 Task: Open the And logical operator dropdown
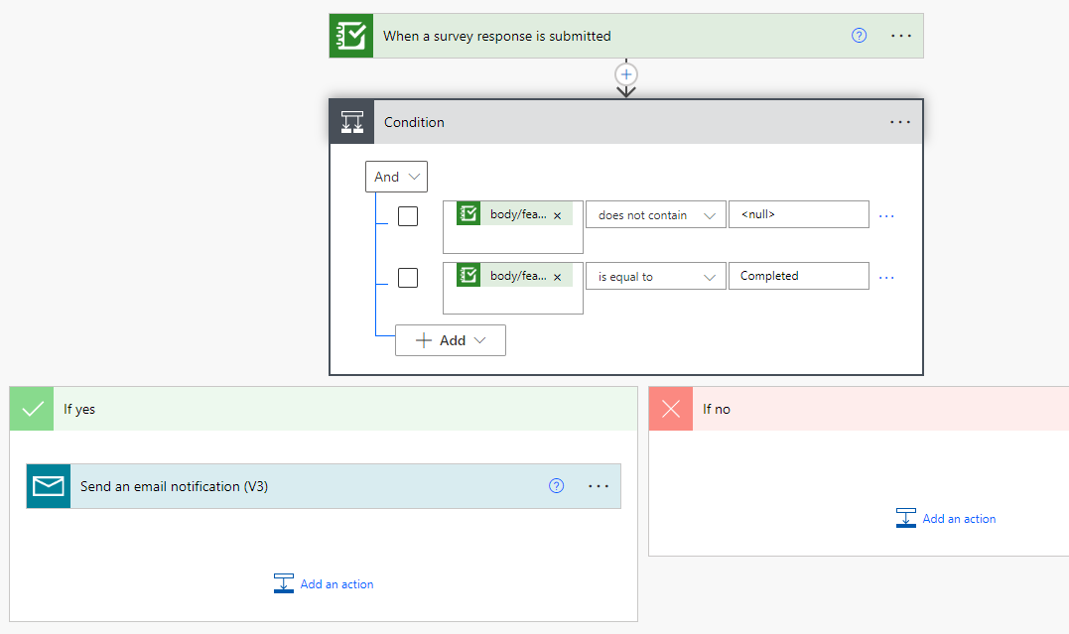coord(396,177)
